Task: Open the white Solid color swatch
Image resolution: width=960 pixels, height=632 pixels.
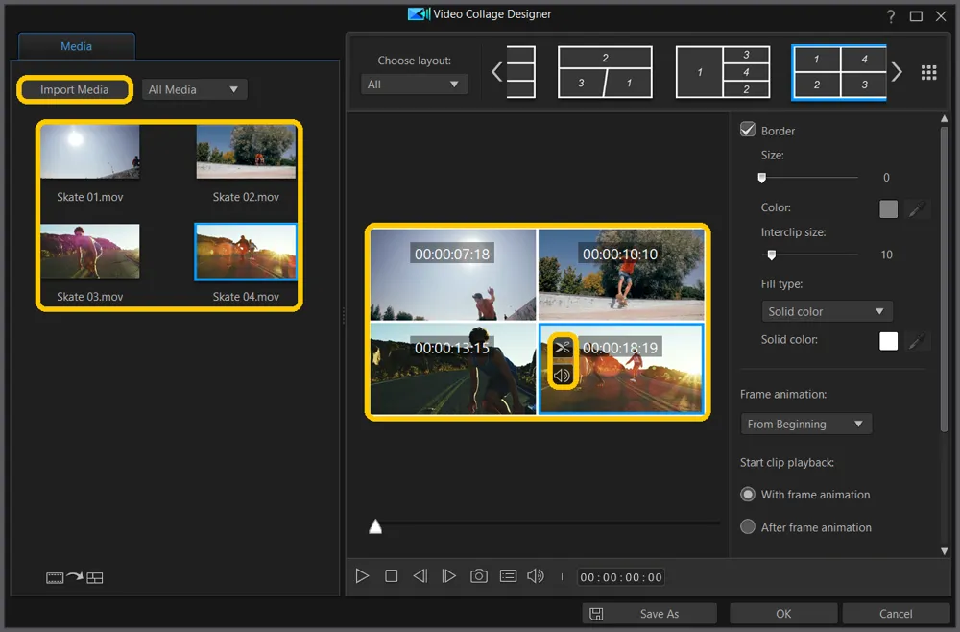Action: (888, 341)
